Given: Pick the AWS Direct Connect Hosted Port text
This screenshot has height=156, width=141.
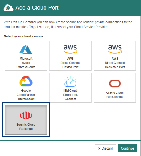Looking at the screenshot, I should pos(70,63).
